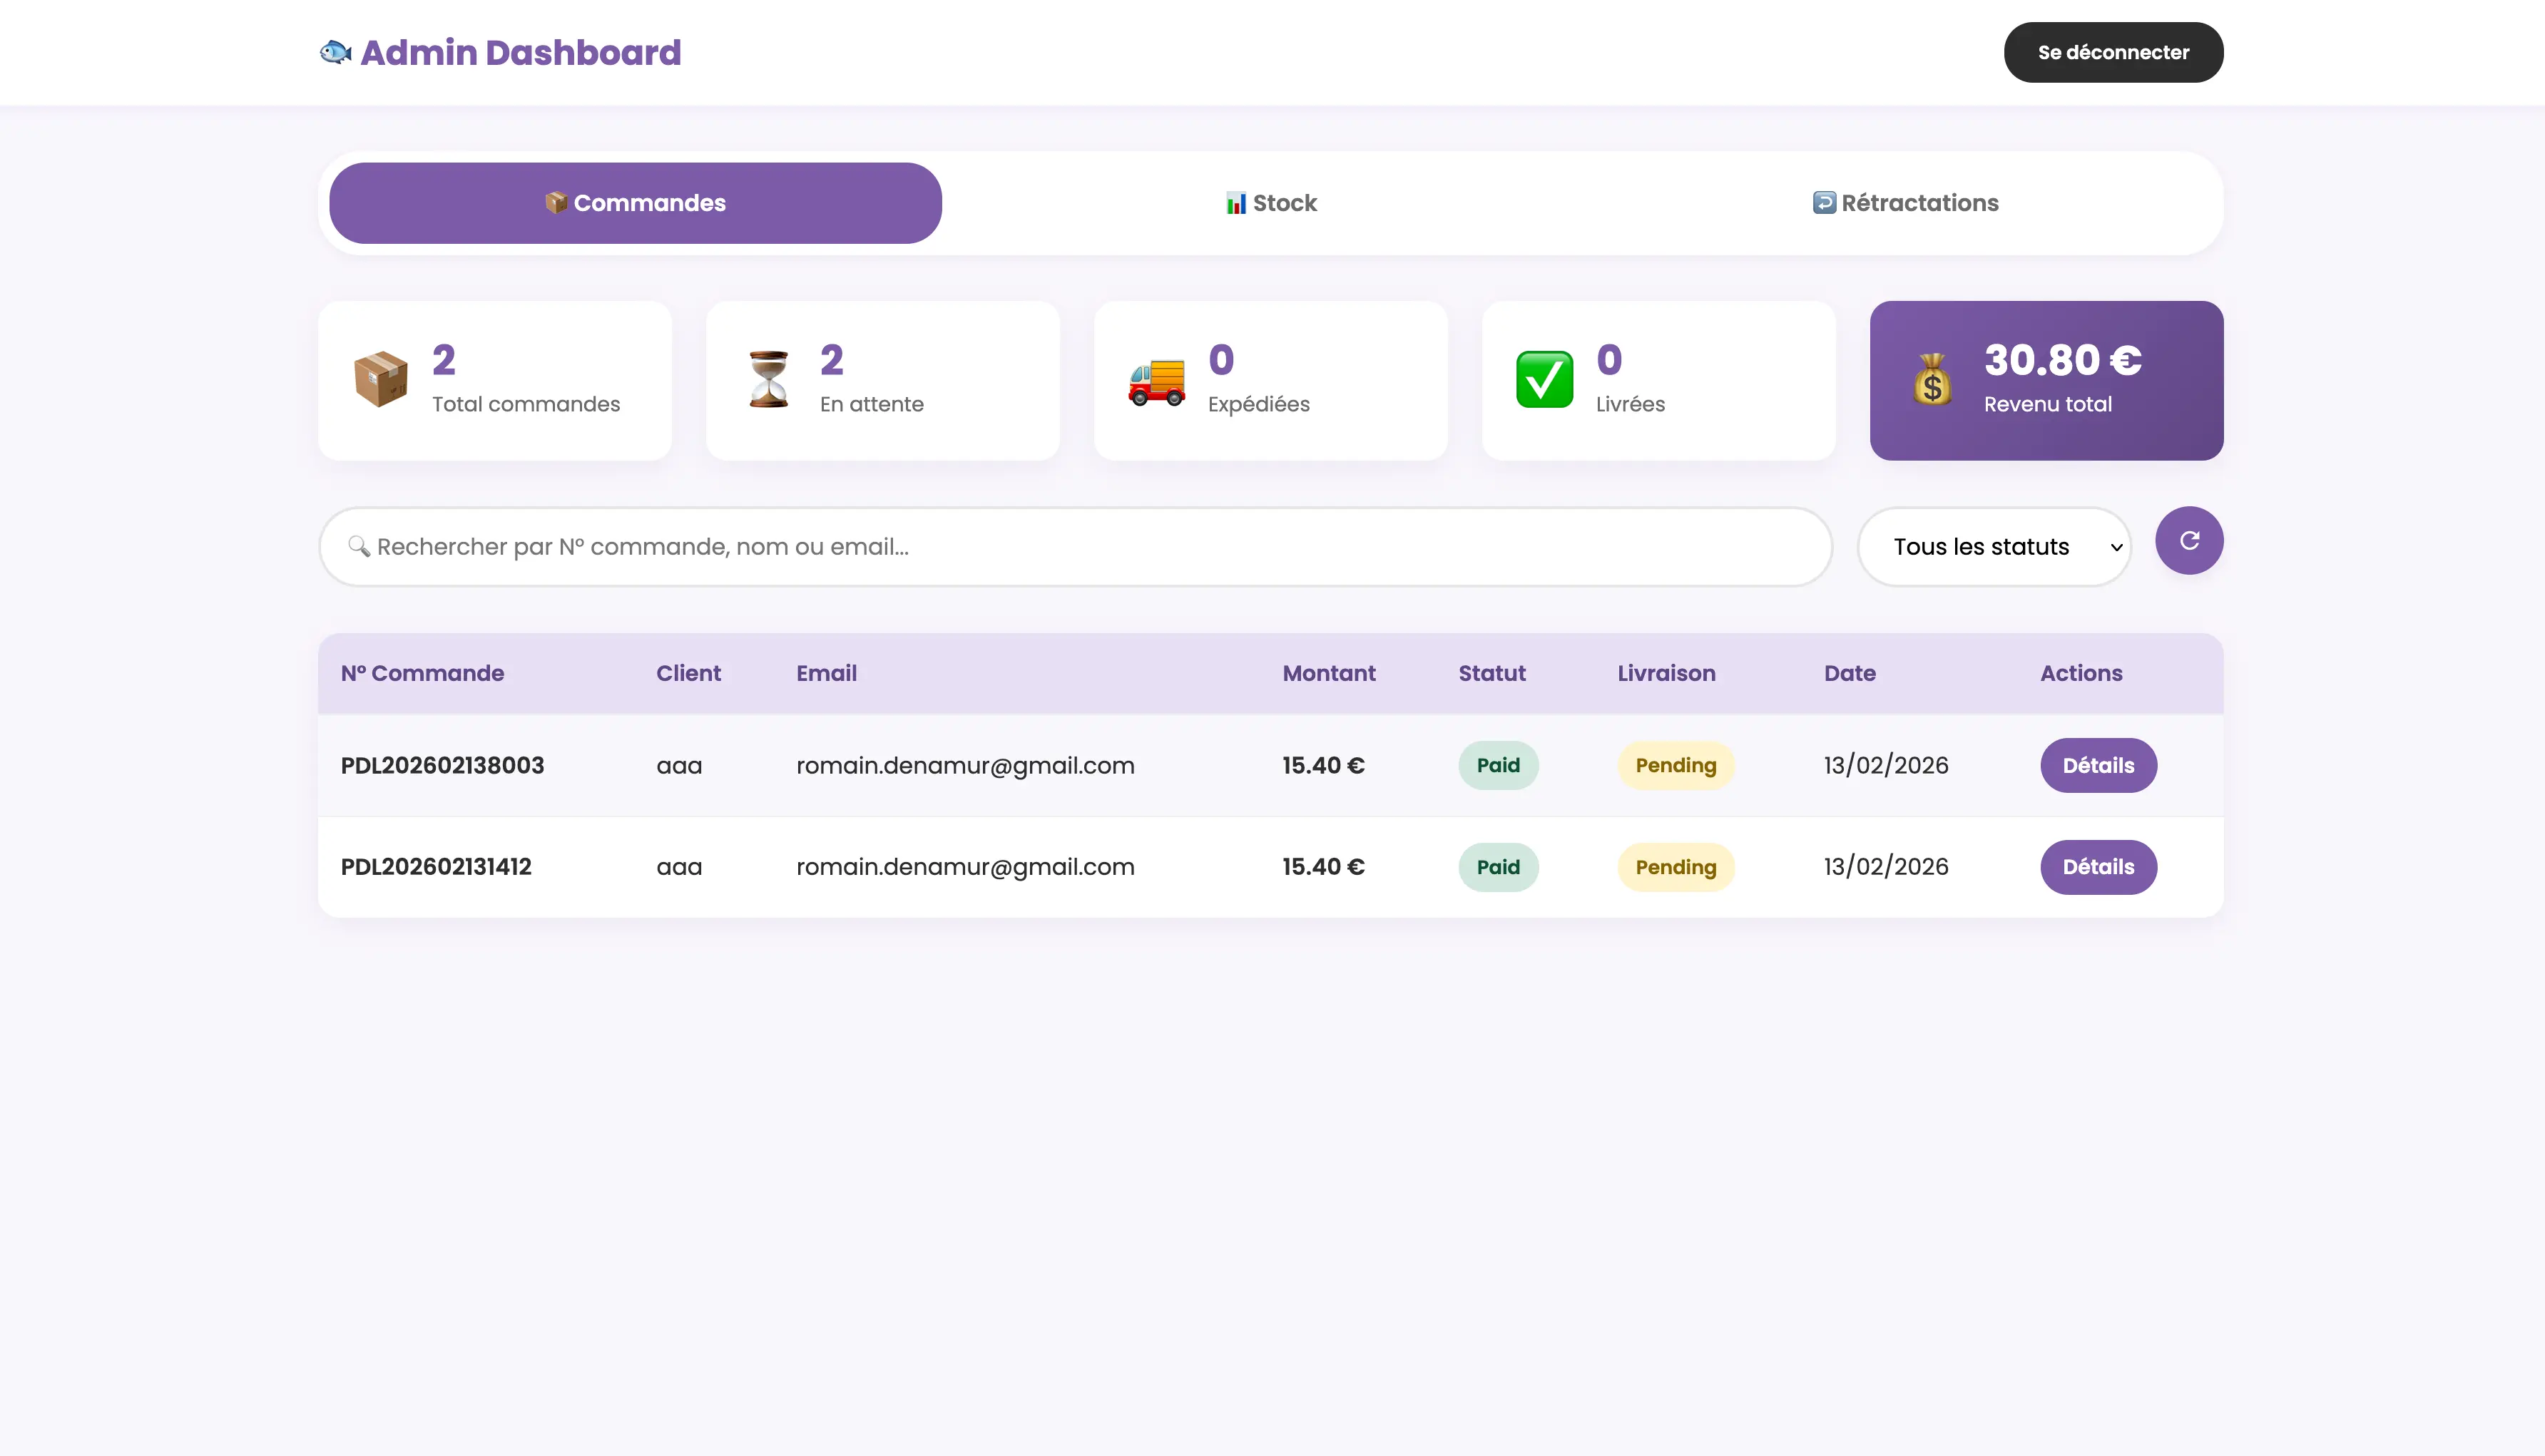Click the delivery truck icon for Expédiées
Screen dimensions: 2545x1456
tap(1156, 381)
